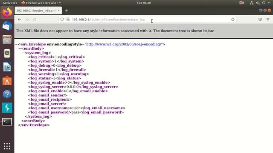Open network status tray icon
Screen dimensions: 273x153
pos(252,3)
